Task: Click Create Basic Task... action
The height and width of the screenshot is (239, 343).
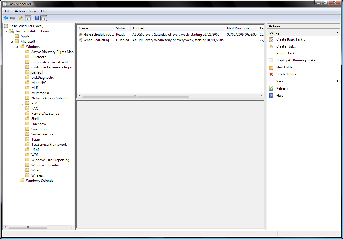Action: 290,39
